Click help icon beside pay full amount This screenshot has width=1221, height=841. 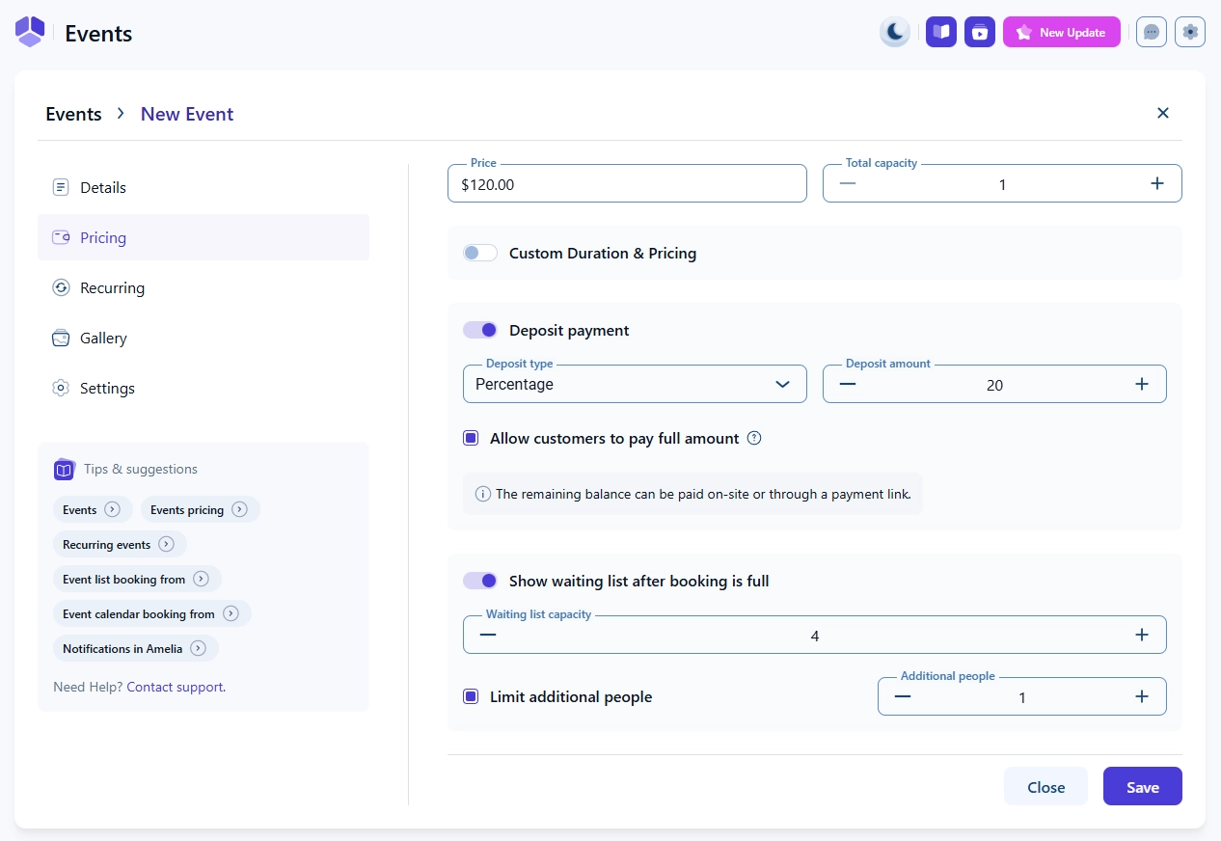click(x=754, y=438)
